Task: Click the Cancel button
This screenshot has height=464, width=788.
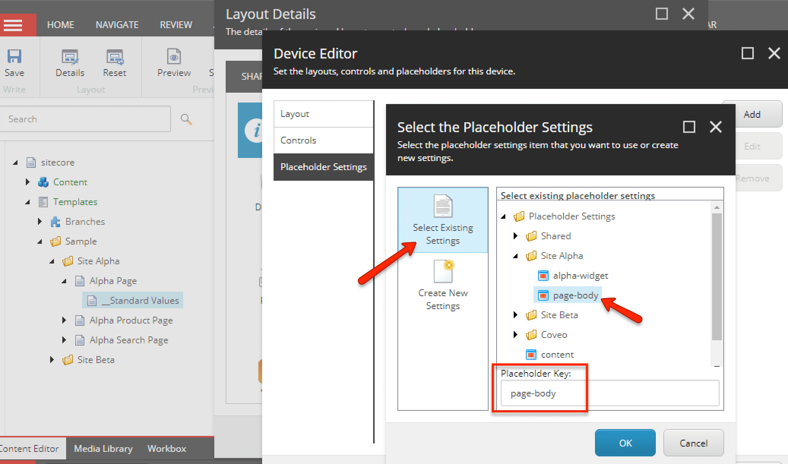Action: (x=693, y=443)
